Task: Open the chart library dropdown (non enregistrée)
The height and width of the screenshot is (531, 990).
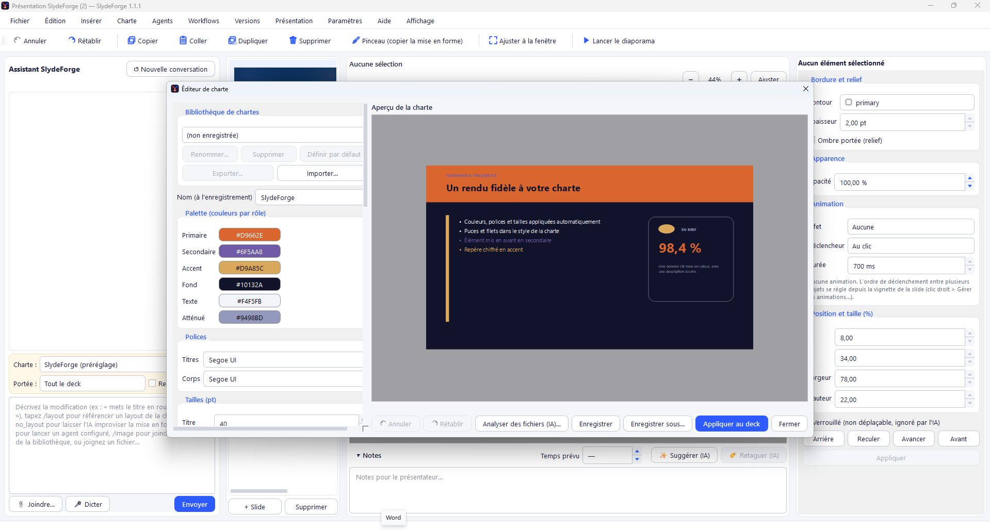Action: [x=273, y=135]
